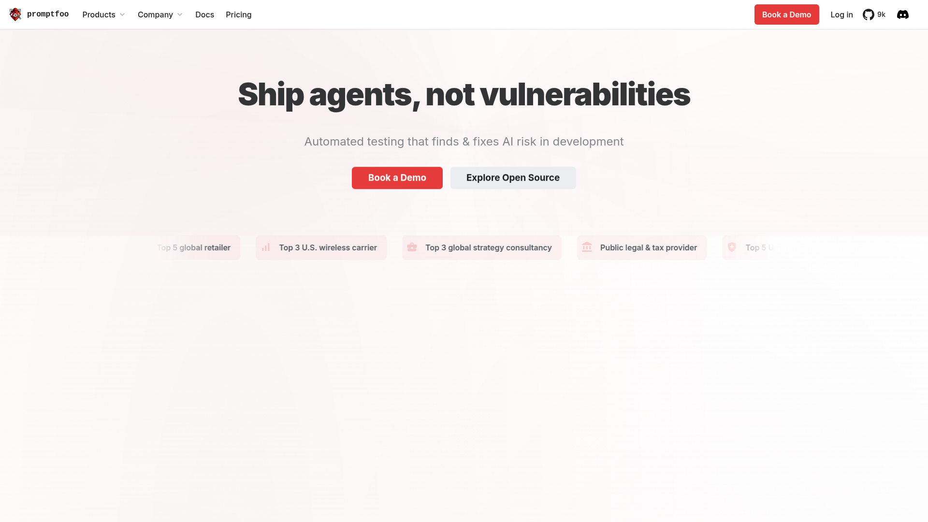The width and height of the screenshot is (928, 522).
Task: Click the Log in link
Action: [841, 14]
